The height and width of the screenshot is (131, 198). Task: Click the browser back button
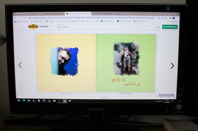[15, 18]
